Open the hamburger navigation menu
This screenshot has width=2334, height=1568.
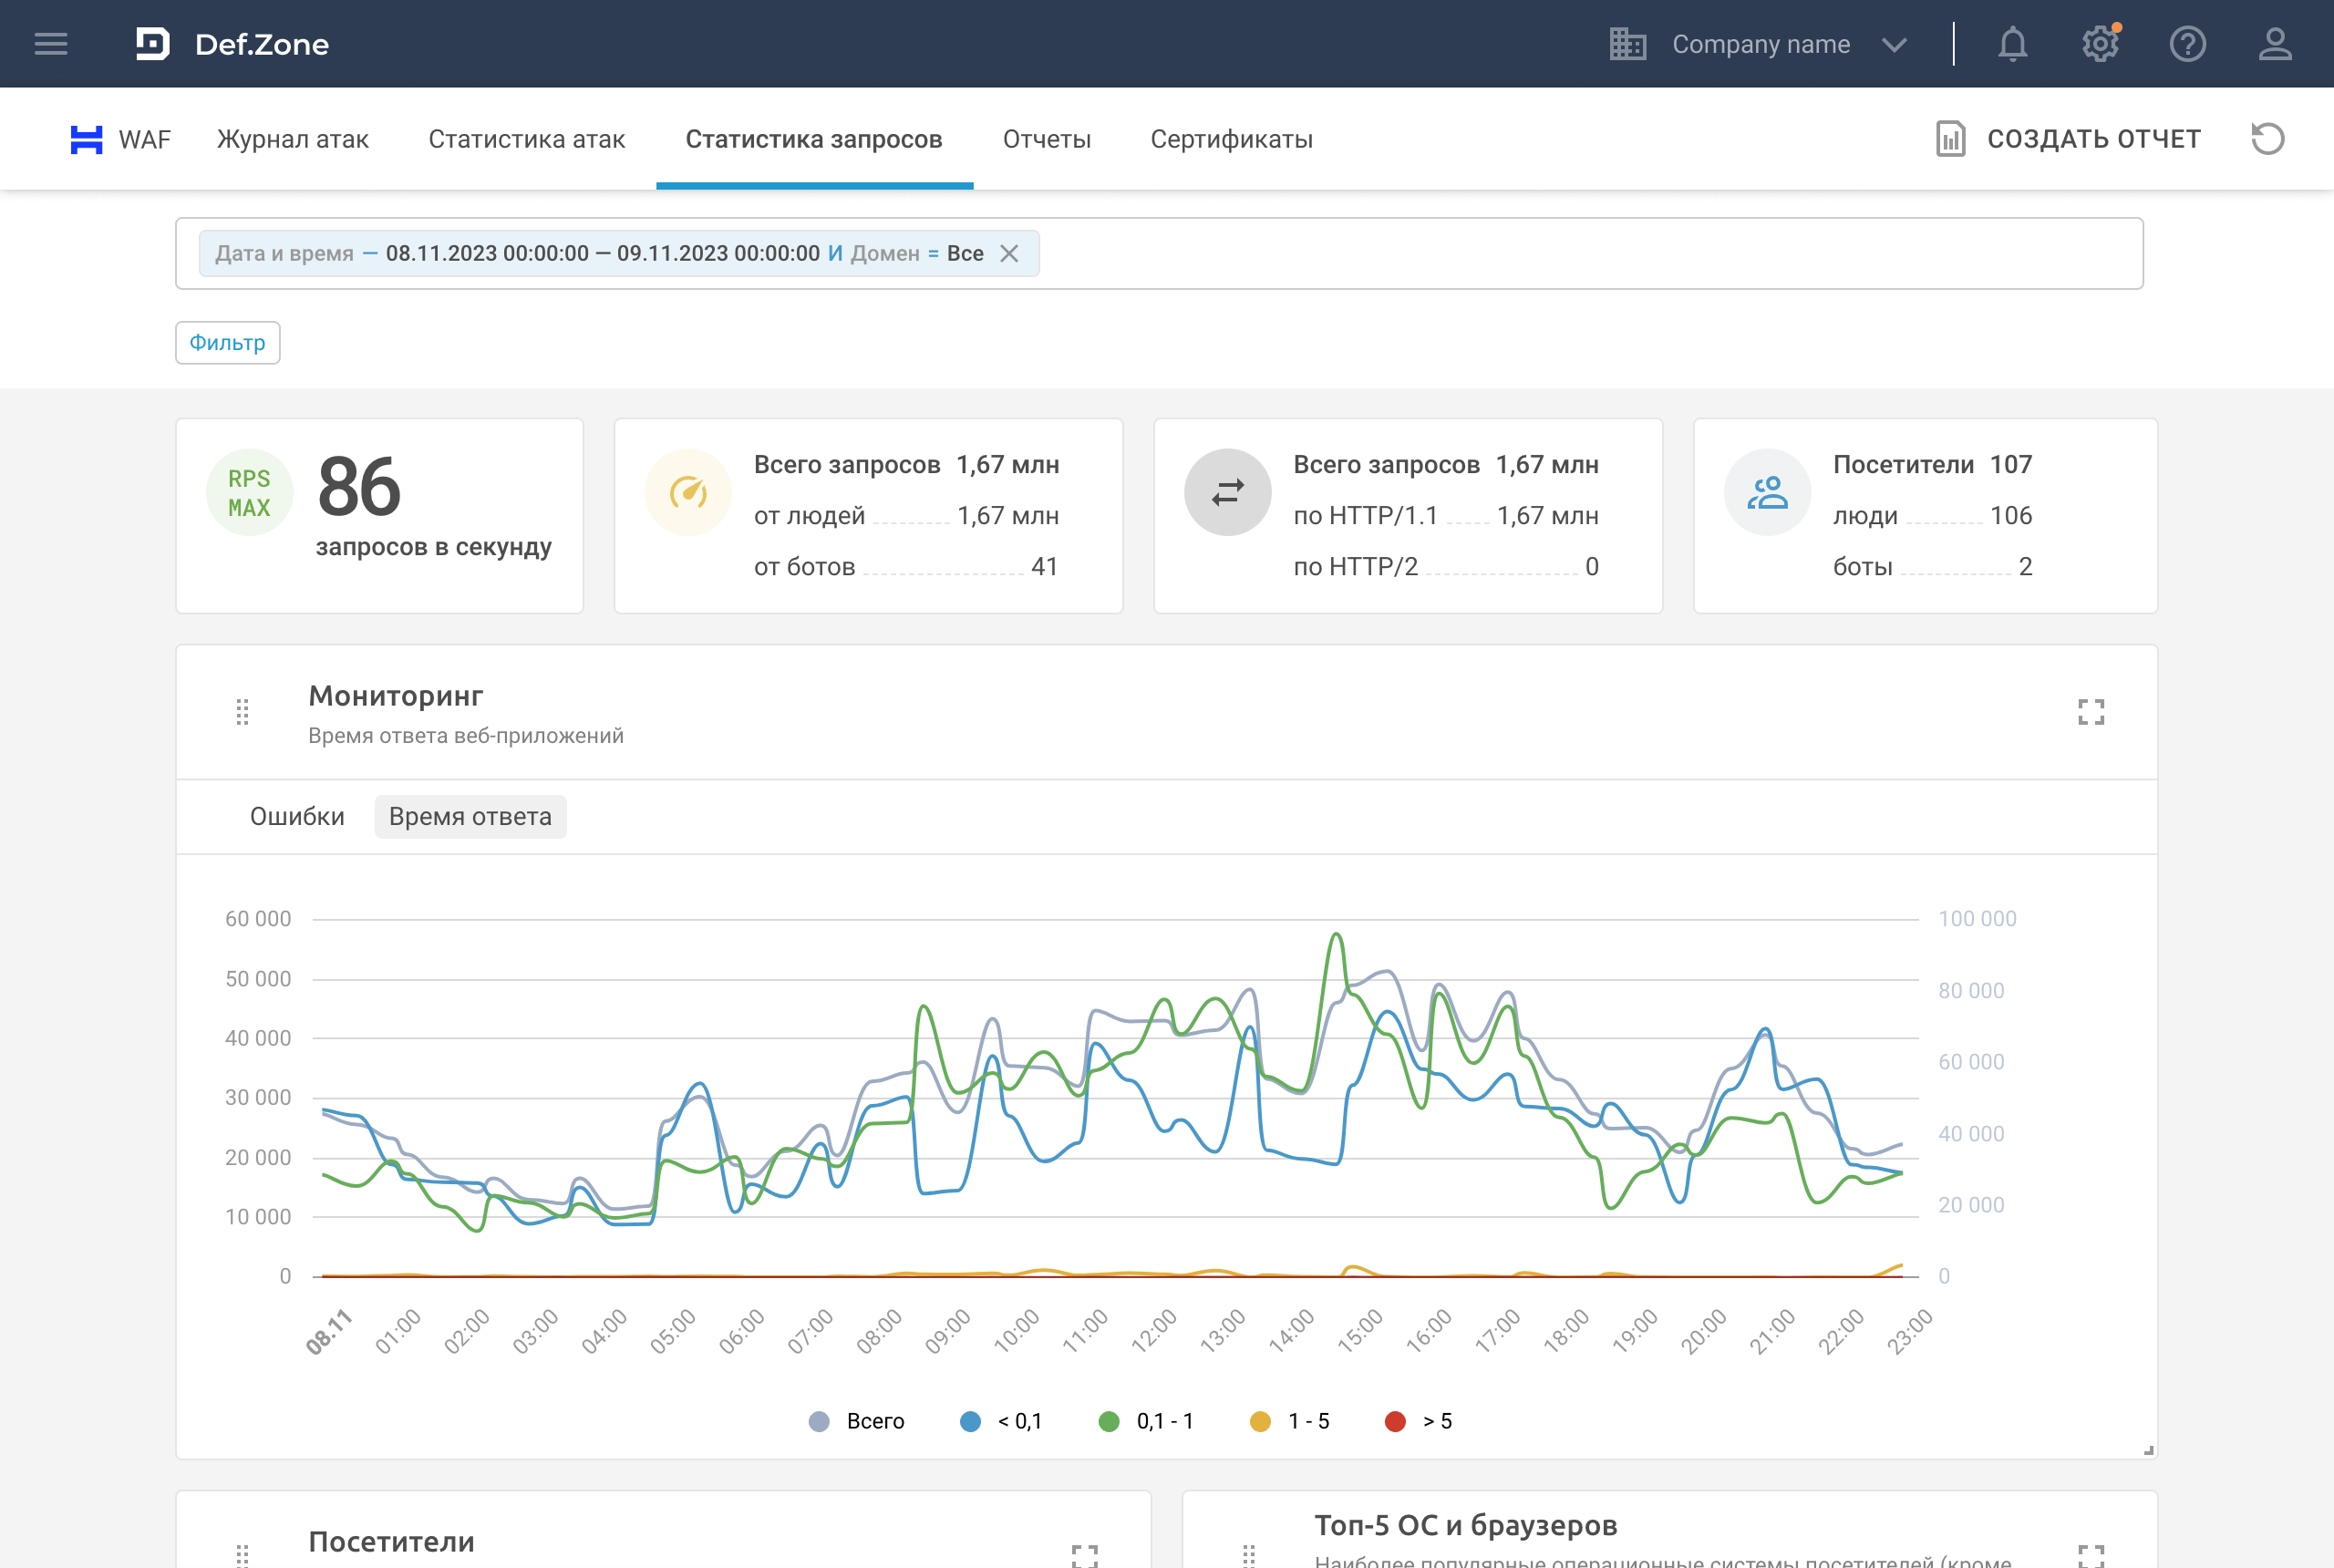(51, 44)
